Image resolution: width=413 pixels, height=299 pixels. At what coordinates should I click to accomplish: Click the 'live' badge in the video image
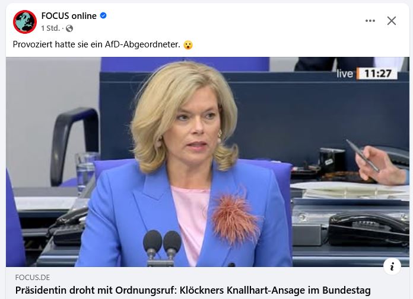(345, 73)
